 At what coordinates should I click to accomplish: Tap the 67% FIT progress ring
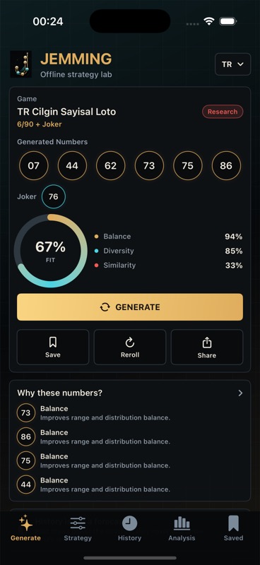(50, 251)
